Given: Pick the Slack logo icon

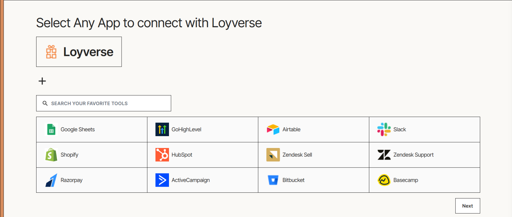Looking at the screenshot, I should [384, 129].
